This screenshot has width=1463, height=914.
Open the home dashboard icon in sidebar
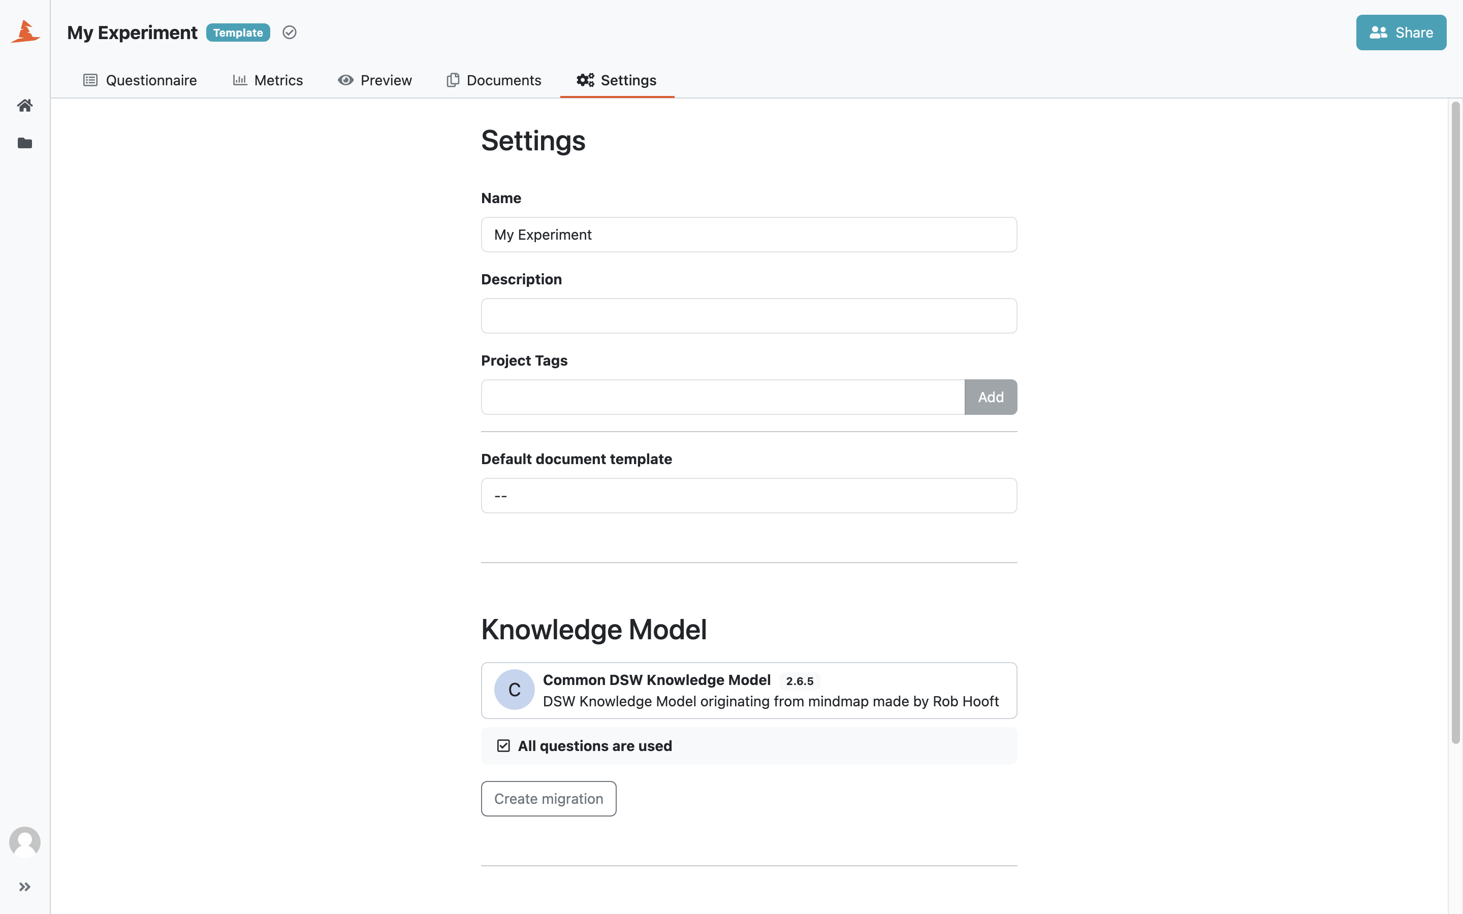pos(25,106)
